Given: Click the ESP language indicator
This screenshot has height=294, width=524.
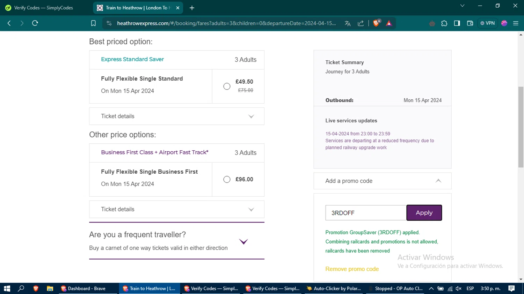Looking at the screenshot, I should pyautogui.click(x=470, y=288).
